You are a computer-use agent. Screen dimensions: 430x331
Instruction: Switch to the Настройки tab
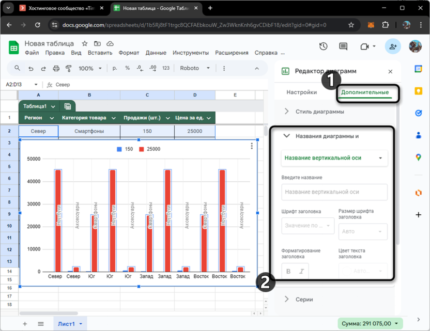[301, 92]
